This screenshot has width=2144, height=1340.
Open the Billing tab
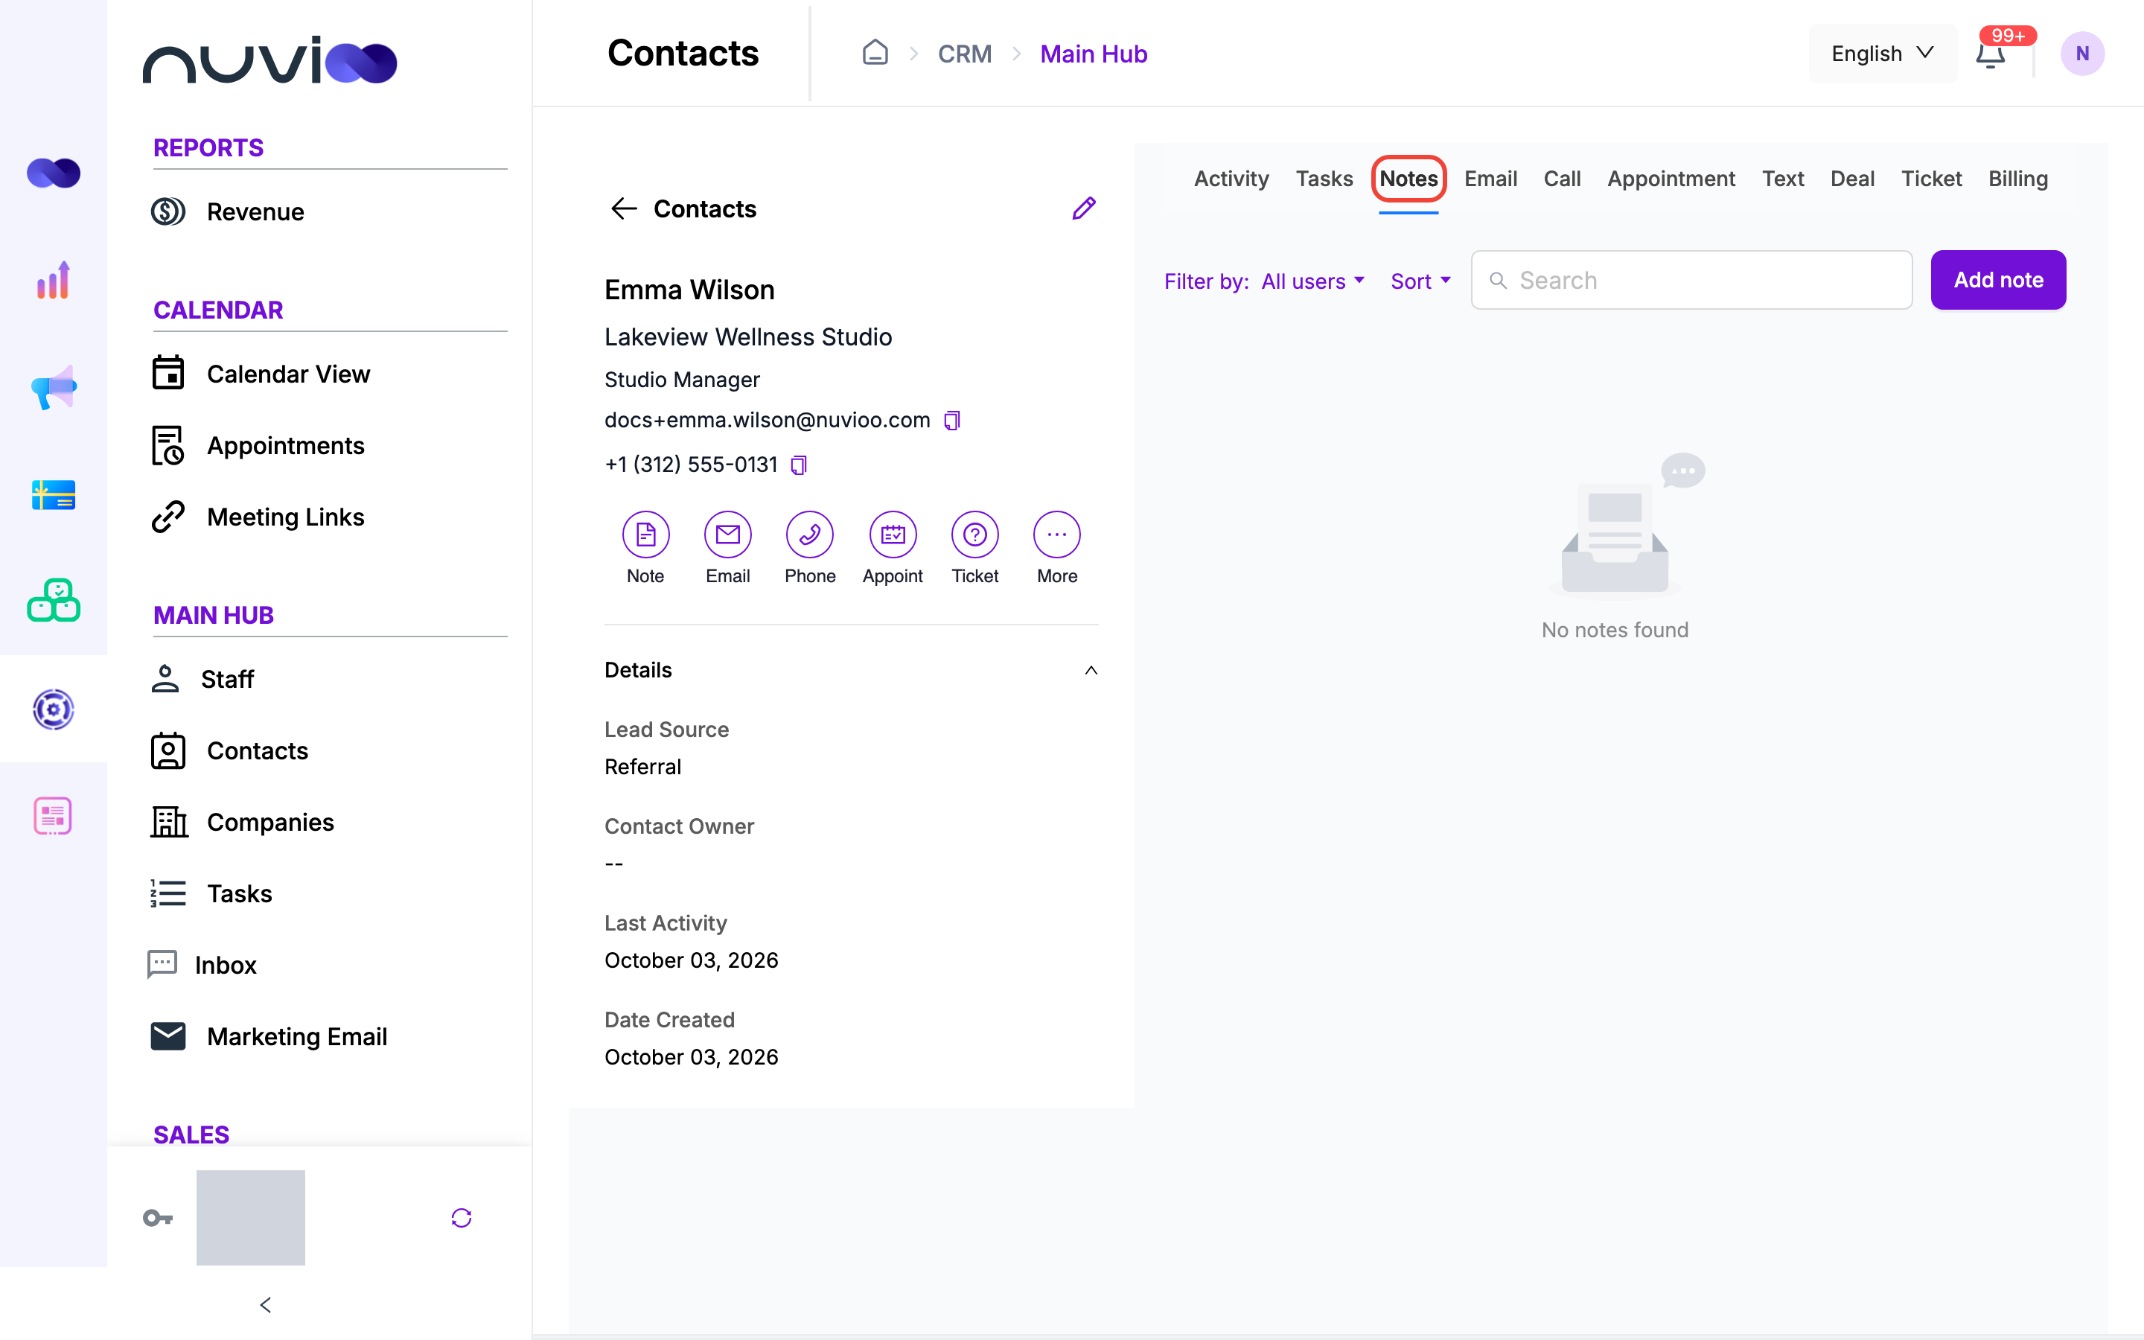click(x=2017, y=179)
